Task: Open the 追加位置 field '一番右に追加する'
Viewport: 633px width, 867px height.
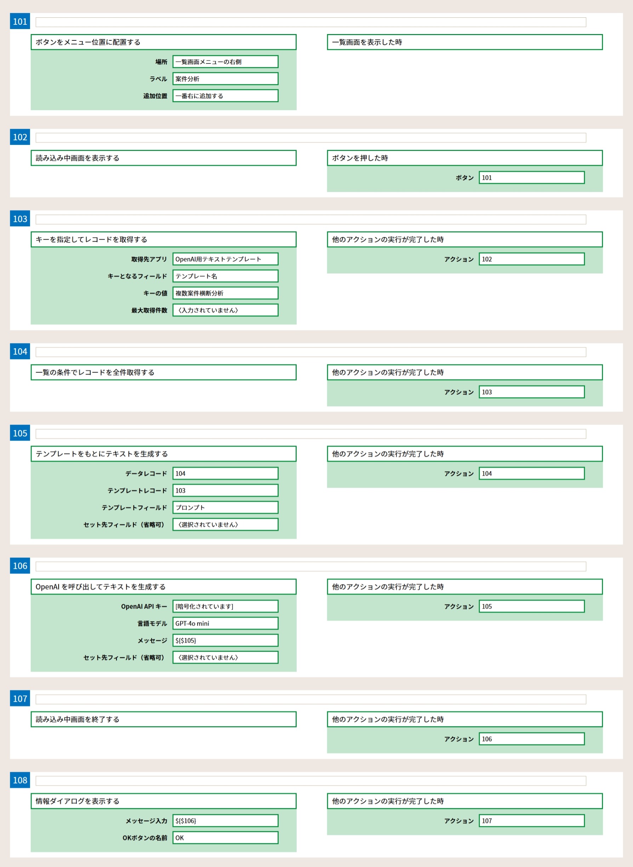Action: 225,96
